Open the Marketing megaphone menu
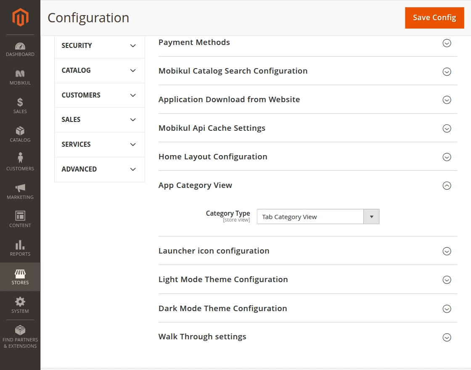Screen dimensions: 471x370 coord(20,192)
